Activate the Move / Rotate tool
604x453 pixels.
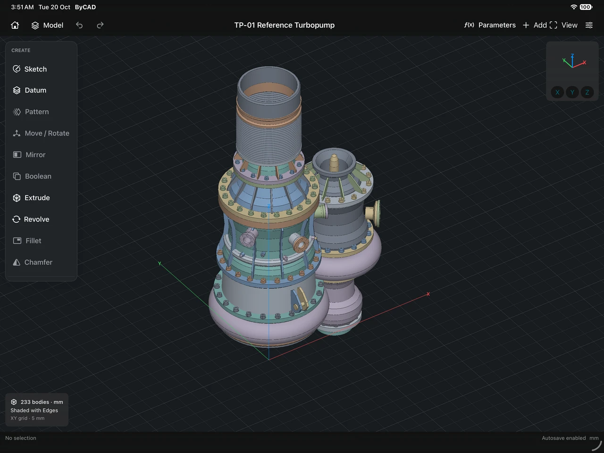(41, 133)
